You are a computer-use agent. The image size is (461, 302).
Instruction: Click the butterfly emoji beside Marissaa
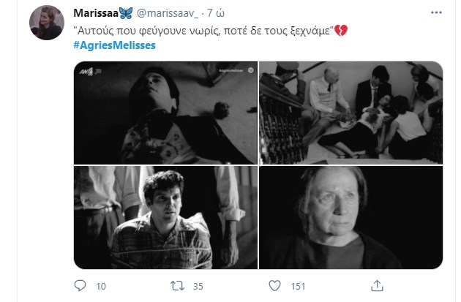(126, 13)
